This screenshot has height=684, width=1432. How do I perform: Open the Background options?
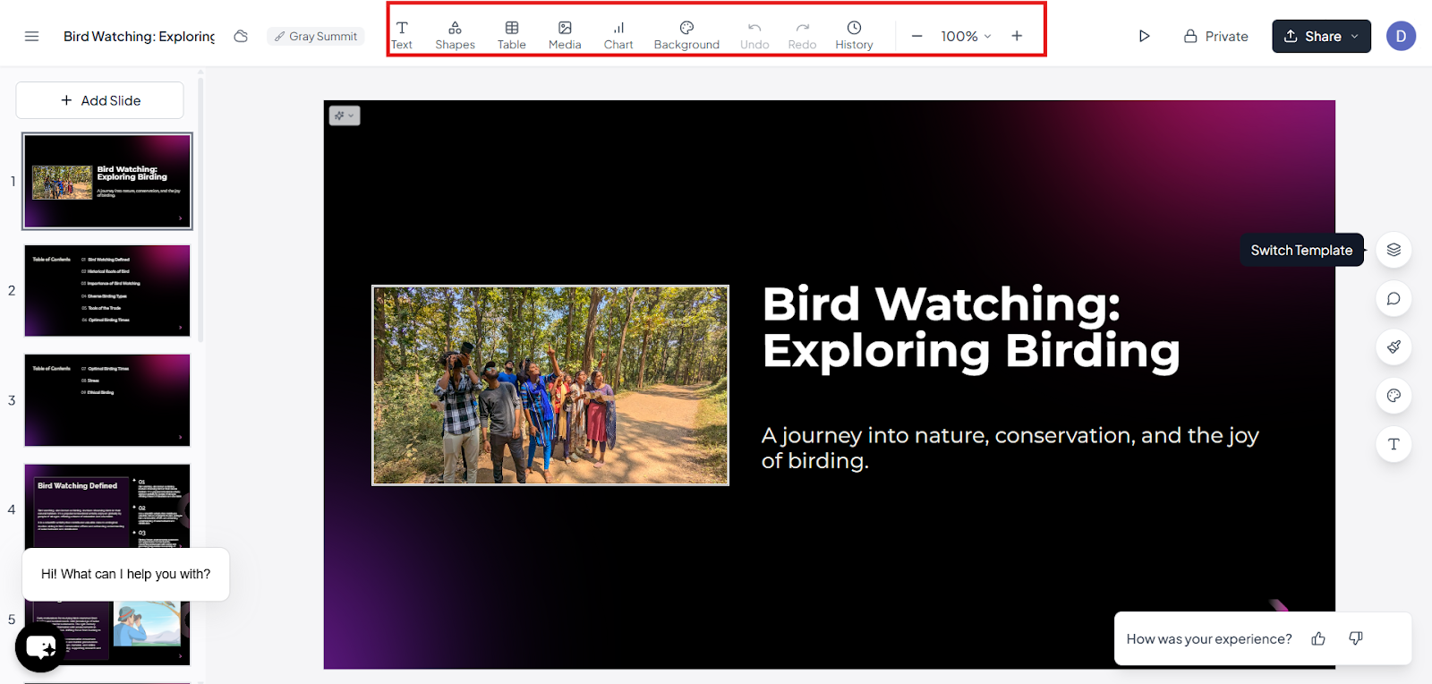pyautogui.click(x=686, y=36)
